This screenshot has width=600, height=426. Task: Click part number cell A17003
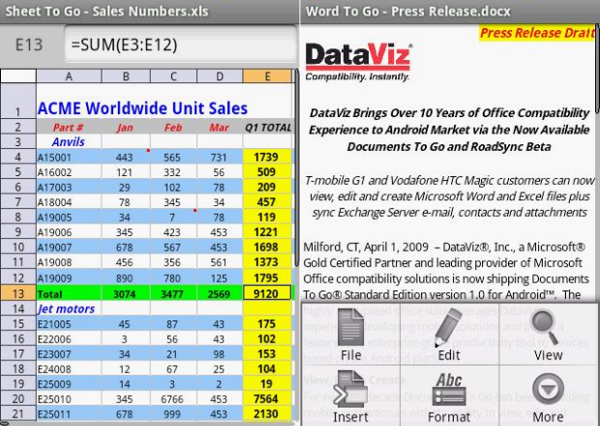pyautogui.click(x=69, y=187)
